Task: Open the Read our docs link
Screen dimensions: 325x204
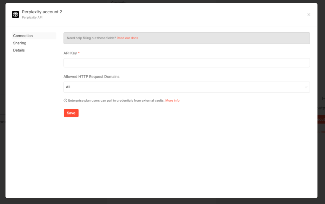Action: (x=127, y=38)
